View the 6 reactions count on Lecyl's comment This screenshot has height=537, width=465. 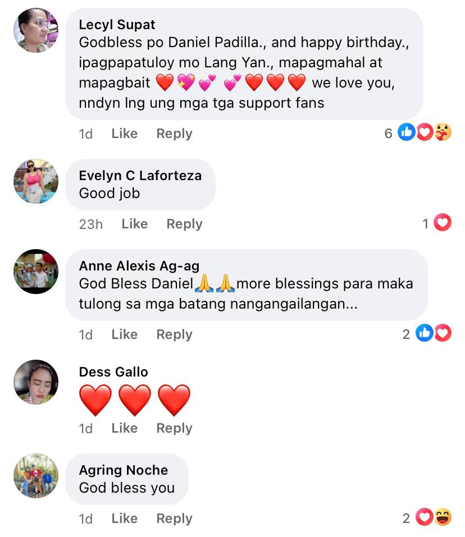(x=388, y=133)
